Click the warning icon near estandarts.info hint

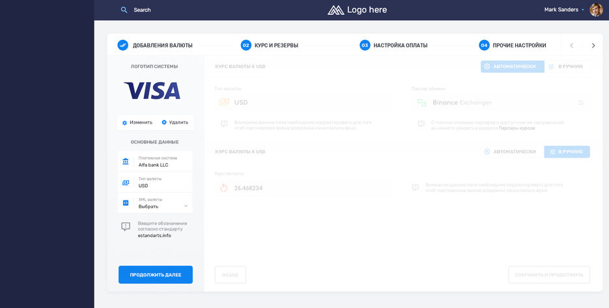(126, 227)
